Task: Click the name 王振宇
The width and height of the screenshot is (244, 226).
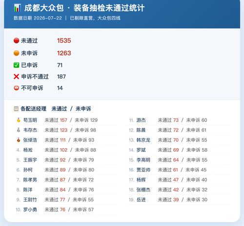Action: pyautogui.click(x=30, y=160)
